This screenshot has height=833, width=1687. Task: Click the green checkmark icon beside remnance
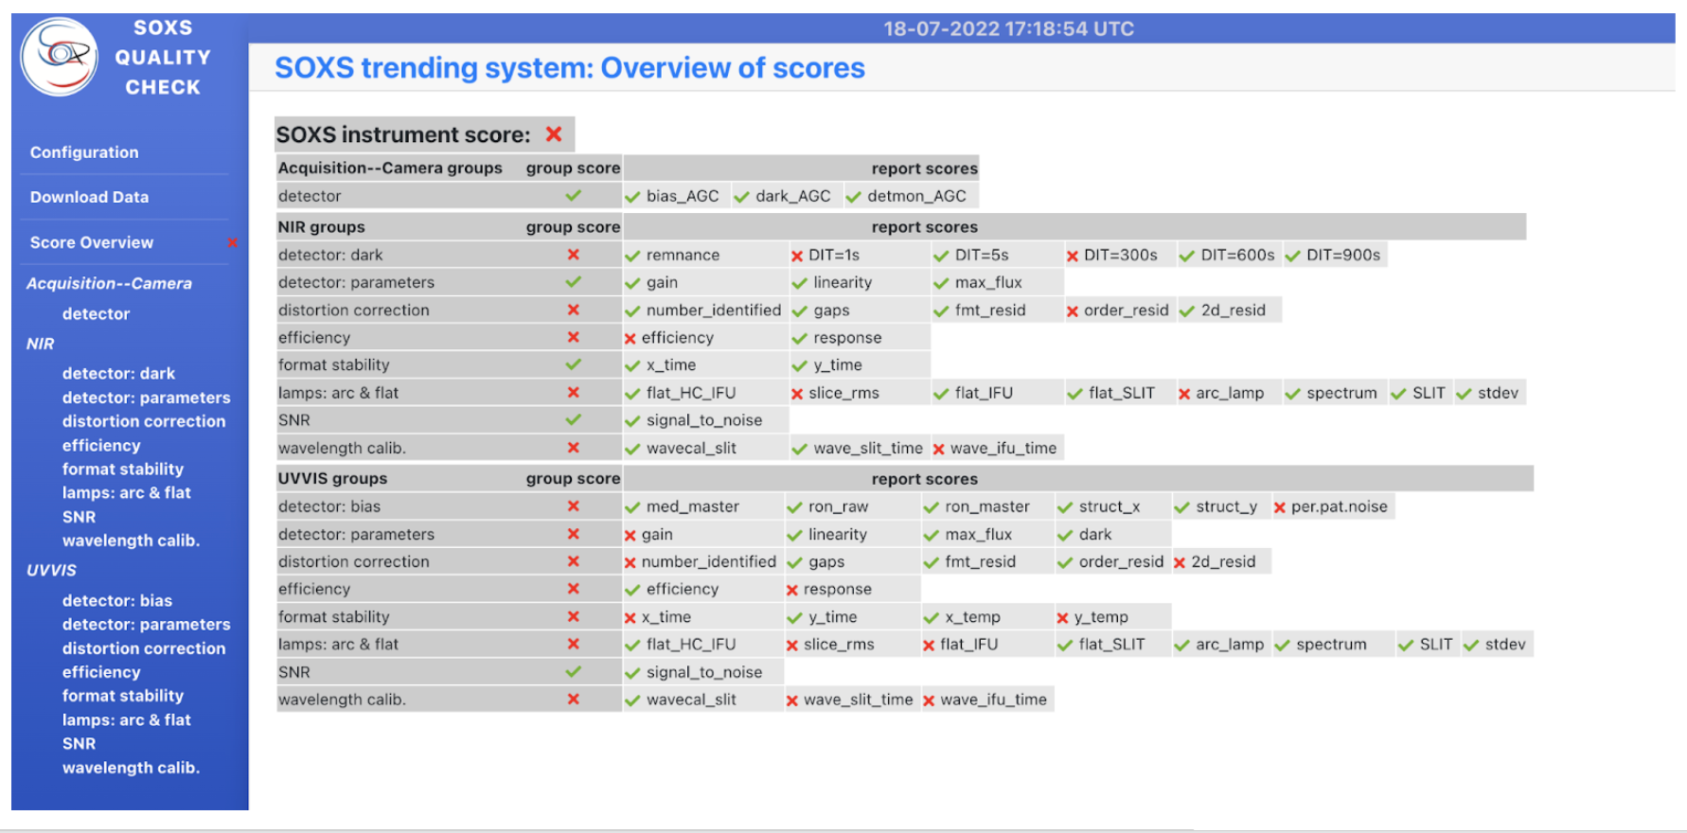(632, 256)
